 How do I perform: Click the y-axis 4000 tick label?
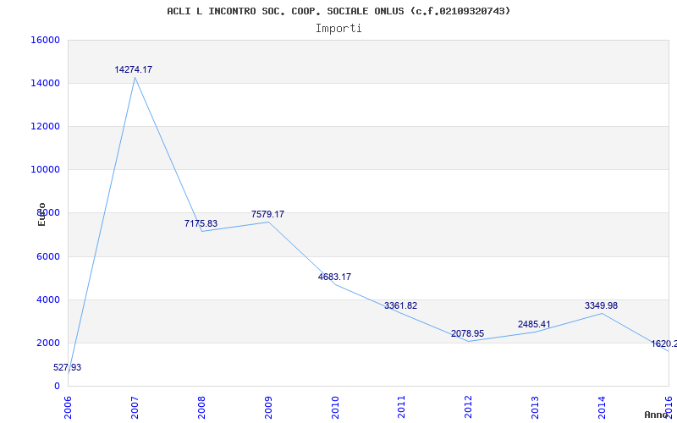(x=48, y=299)
